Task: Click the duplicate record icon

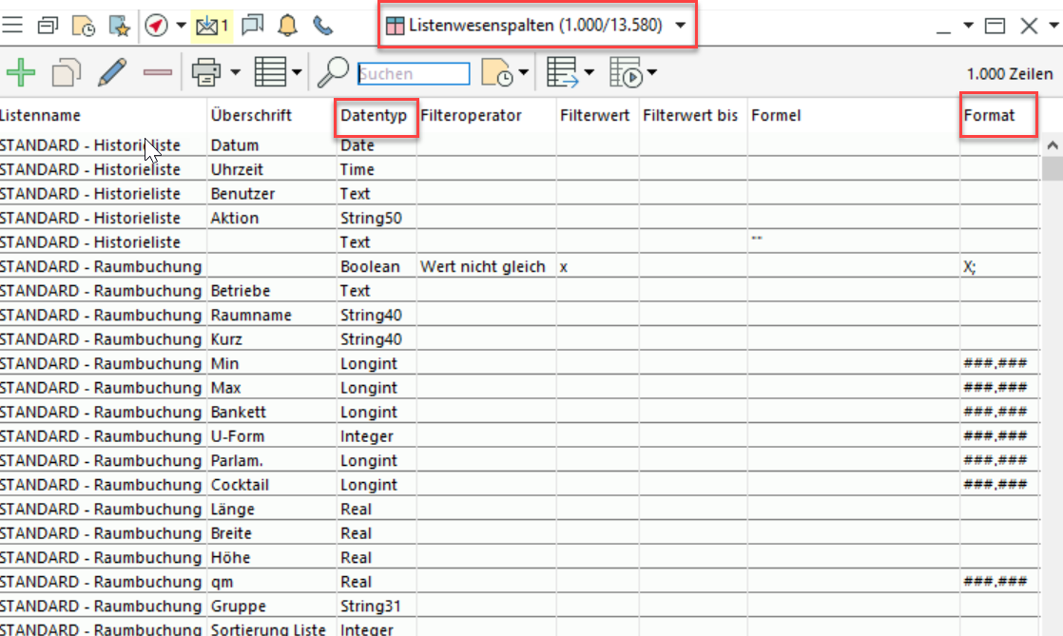Action: (67, 72)
